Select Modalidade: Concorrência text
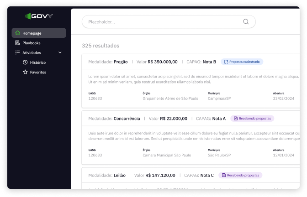 114,119
